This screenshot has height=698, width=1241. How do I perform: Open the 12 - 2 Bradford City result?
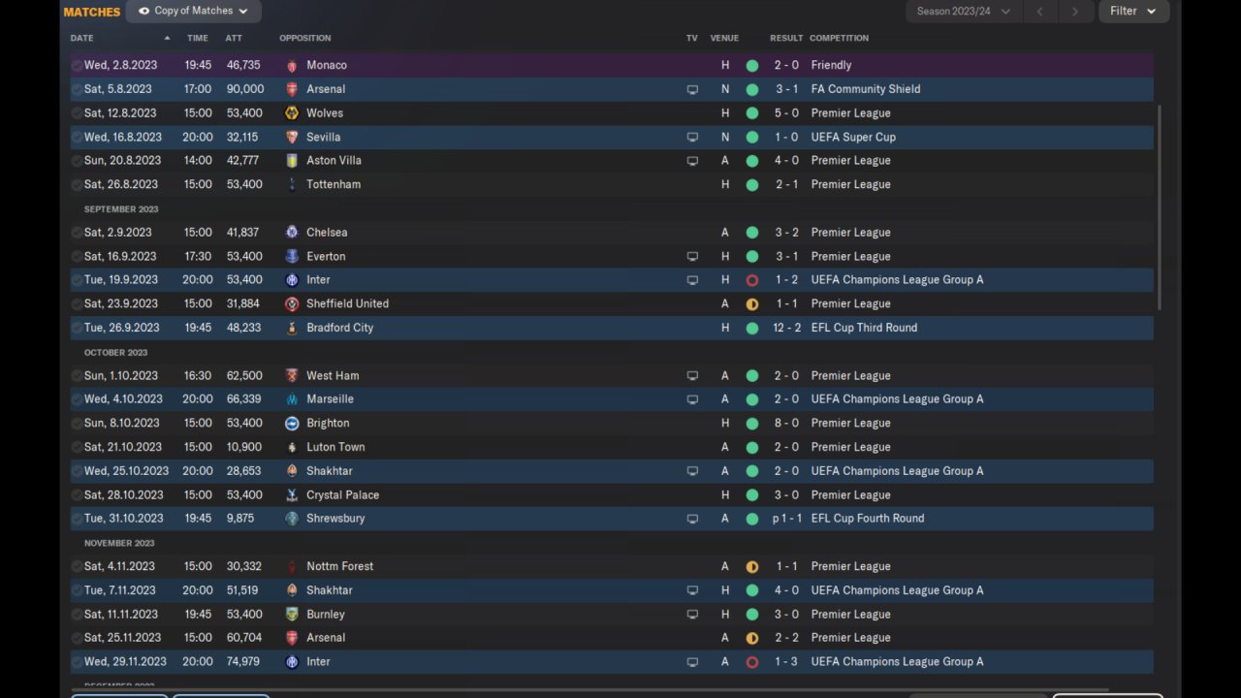coord(786,328)
